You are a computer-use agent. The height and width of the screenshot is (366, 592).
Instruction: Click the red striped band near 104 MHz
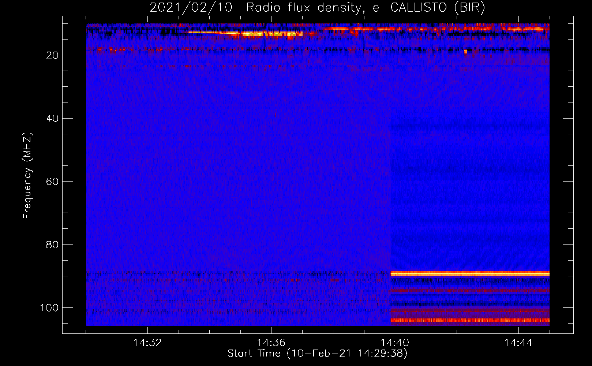[x=470, y=320]
